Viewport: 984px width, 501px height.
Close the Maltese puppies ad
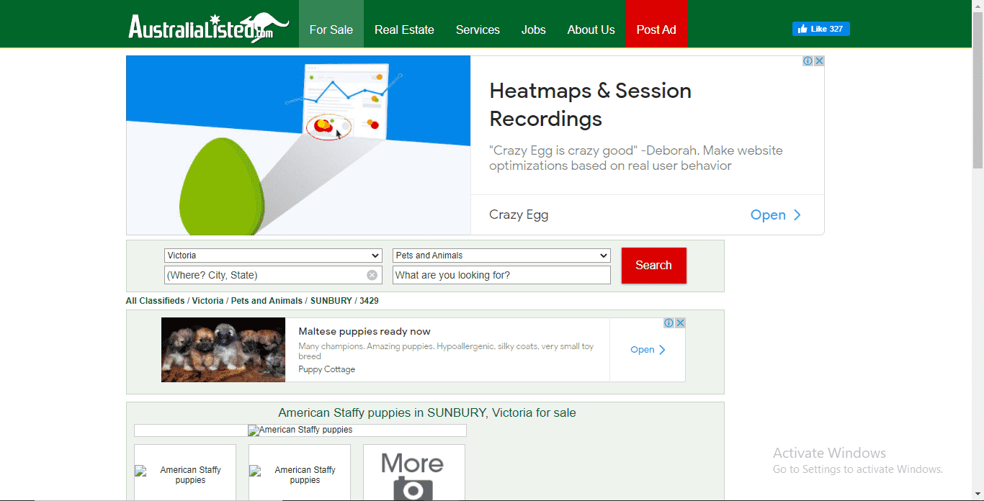[680, 323]
